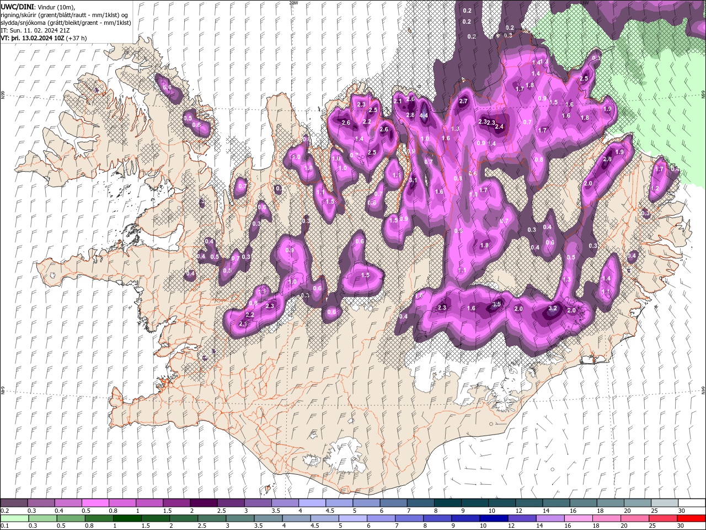
Task: Select the 'slydda/snjókoma' legend description line
Action: coord(66,22)
